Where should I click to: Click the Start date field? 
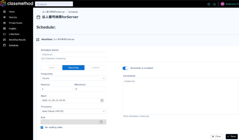click(73, 101)
